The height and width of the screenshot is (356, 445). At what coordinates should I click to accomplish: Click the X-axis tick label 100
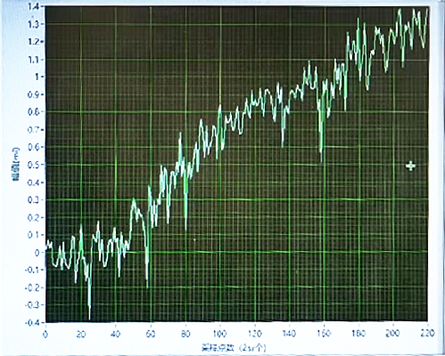point(219,334)
